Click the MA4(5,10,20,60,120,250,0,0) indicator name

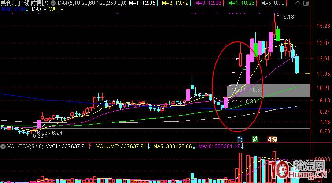(x=92, y=4)
